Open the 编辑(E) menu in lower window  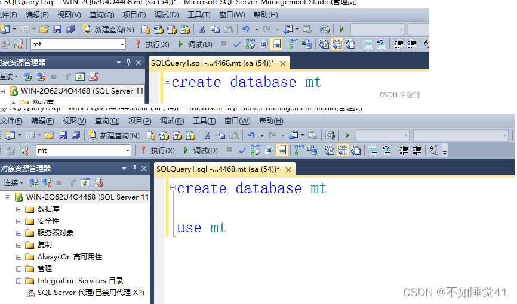coord(42,121)
